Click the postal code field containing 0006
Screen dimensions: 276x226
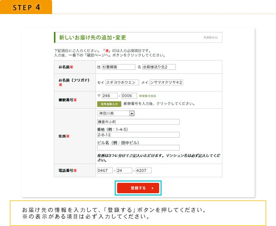(129, 96)
